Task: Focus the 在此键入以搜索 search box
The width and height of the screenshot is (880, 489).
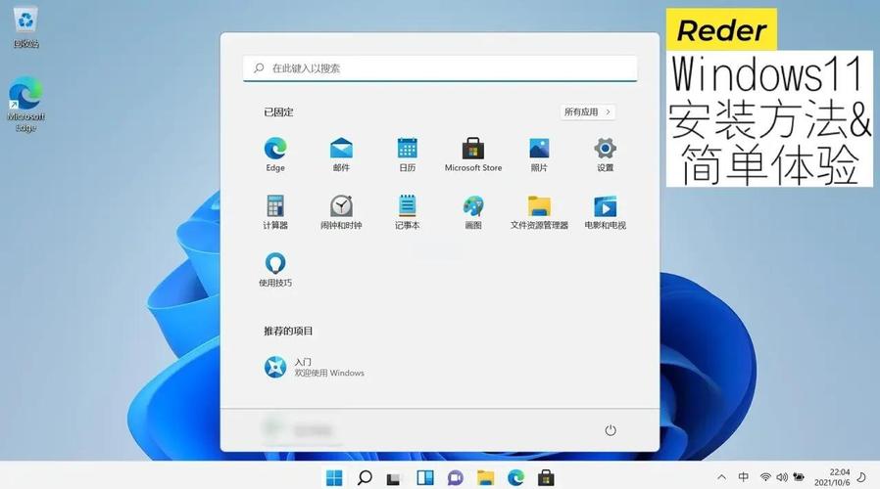Action: pos(440,68)
